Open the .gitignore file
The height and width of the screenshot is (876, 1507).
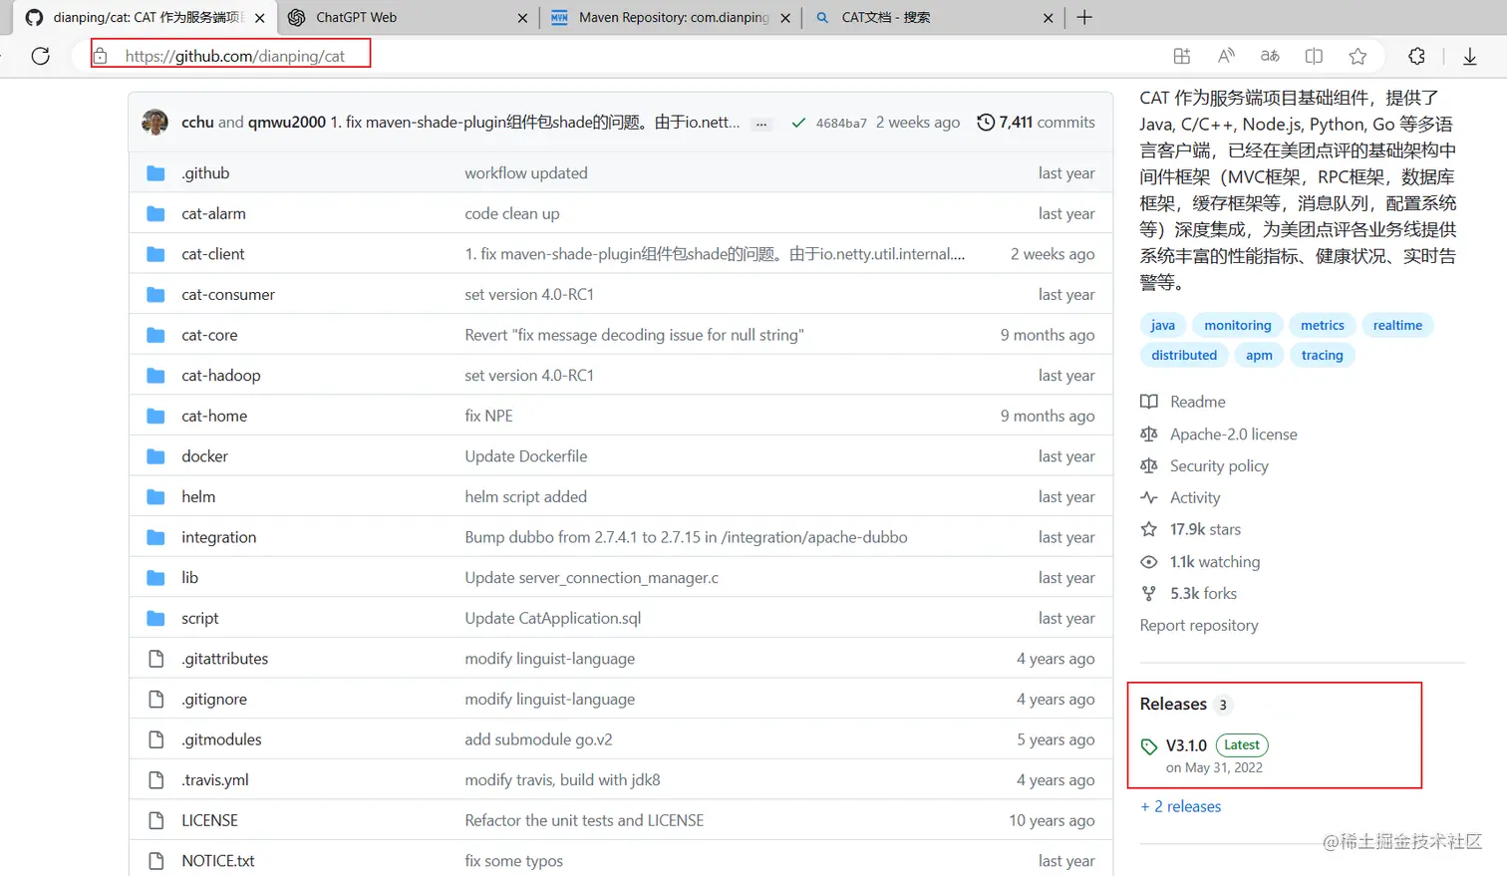point(214,699)
